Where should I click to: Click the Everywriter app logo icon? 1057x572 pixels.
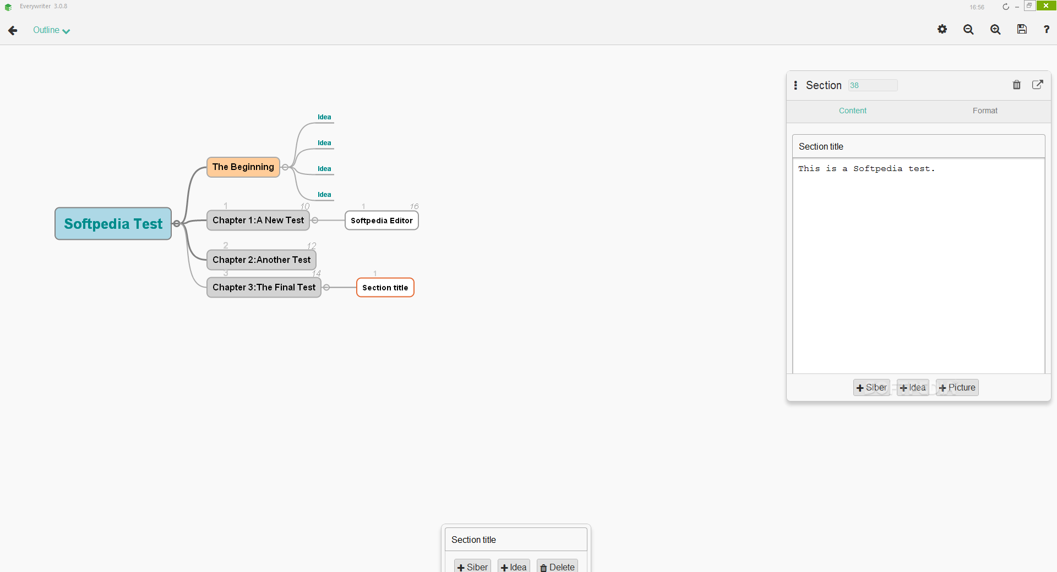pyautogui.click(x=8, y=7)
